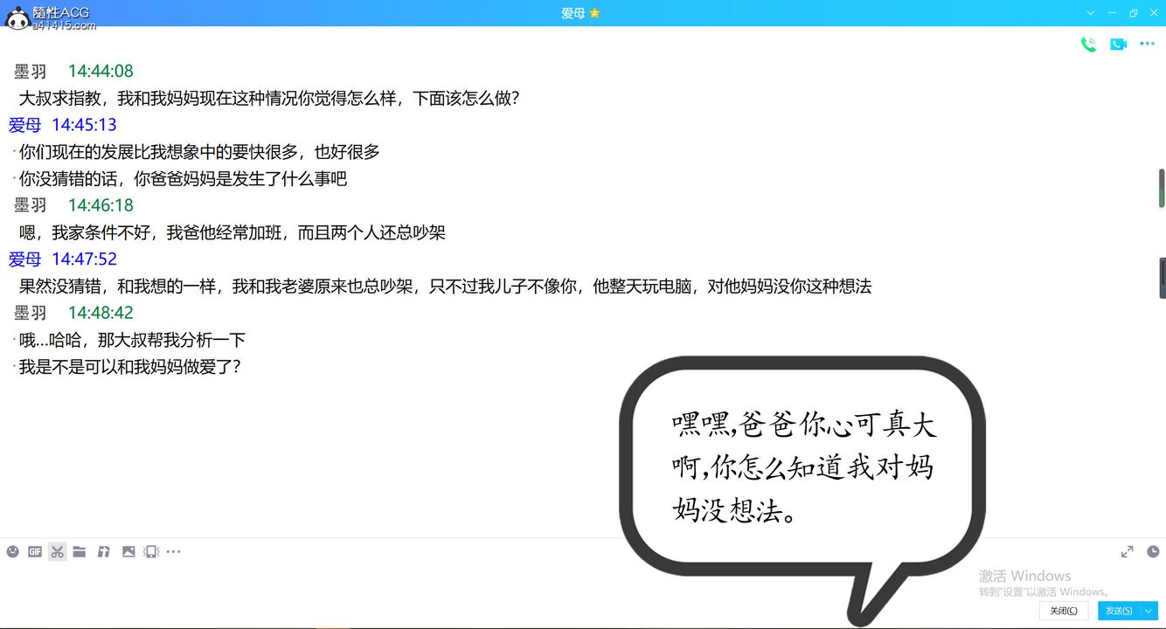Open the emoji picker
1166x629 pixels.
tap(11, 551)
